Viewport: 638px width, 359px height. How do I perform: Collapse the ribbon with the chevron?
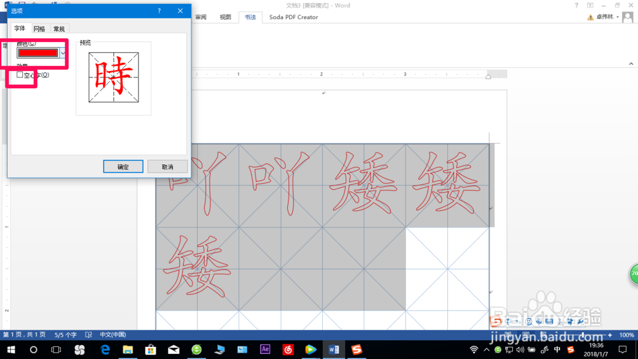(631, 64)
